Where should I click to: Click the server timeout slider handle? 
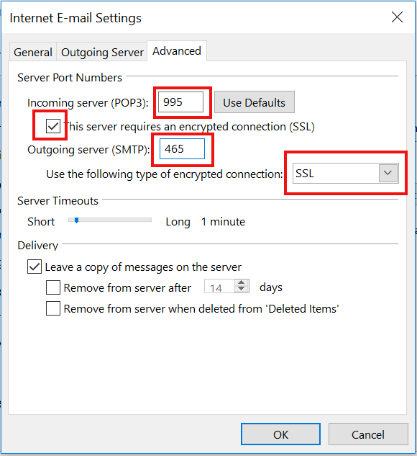pos(76,220)
